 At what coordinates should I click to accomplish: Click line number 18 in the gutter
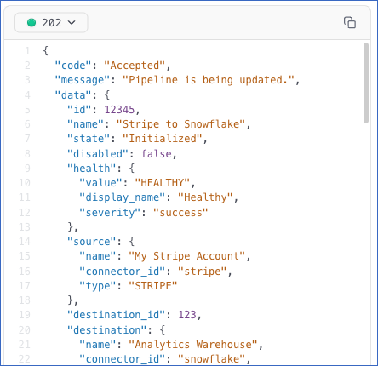25,300
